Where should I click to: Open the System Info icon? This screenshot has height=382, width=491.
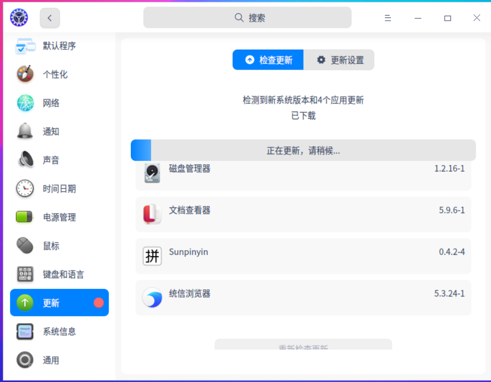(x=25, y=331)
